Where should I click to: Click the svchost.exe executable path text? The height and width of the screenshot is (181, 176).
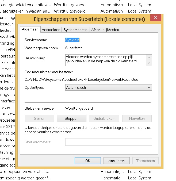click(x=81, y=79)
